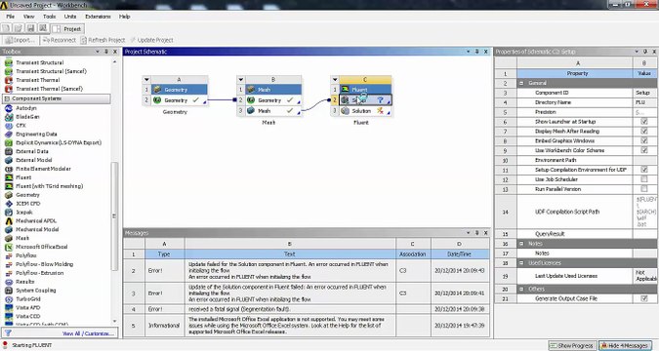Select the Fluent component icon in Toolbox
659x351 pixels.
(9, 177)
